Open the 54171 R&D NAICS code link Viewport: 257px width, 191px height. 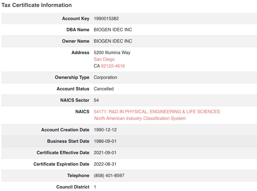click(157, 112)
